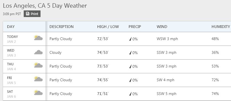
Task: Click the partly cloudy icon for Today
Action: (x=38, y=38)
